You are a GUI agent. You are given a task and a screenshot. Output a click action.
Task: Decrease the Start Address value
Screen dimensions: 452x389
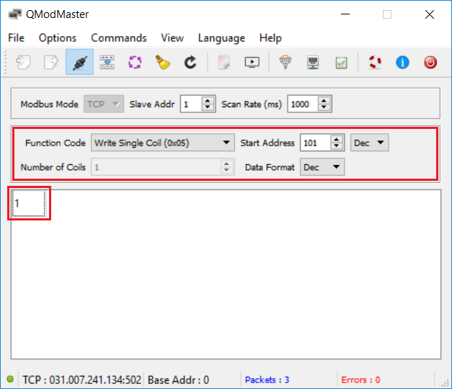tap(337, 146)
